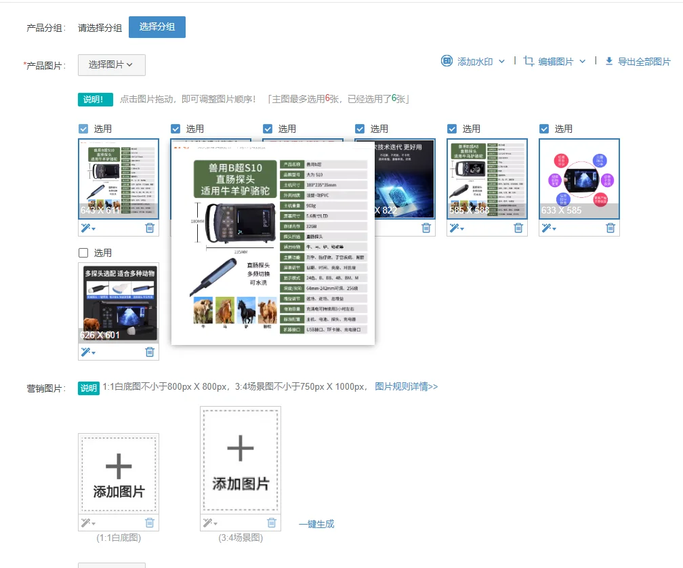Click the 一键生成 link
The image size is (683, 568).
pos(316,524)
